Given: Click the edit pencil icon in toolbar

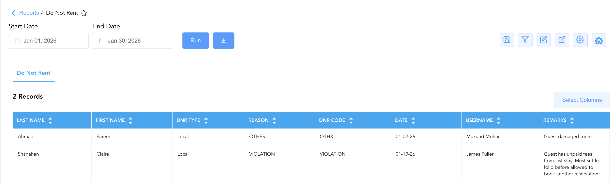Looking at the screenshot, I should click(544, 40).
